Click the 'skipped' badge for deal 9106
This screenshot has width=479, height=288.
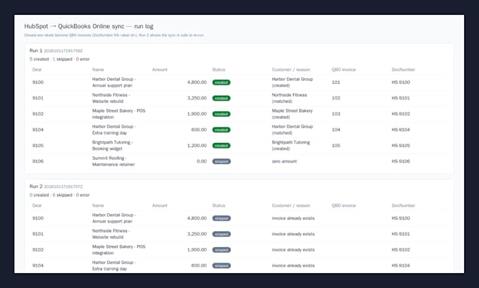point(221,161)
